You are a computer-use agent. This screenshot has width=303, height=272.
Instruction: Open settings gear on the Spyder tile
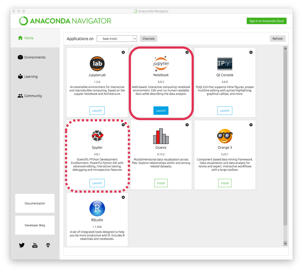click(123, 125)
